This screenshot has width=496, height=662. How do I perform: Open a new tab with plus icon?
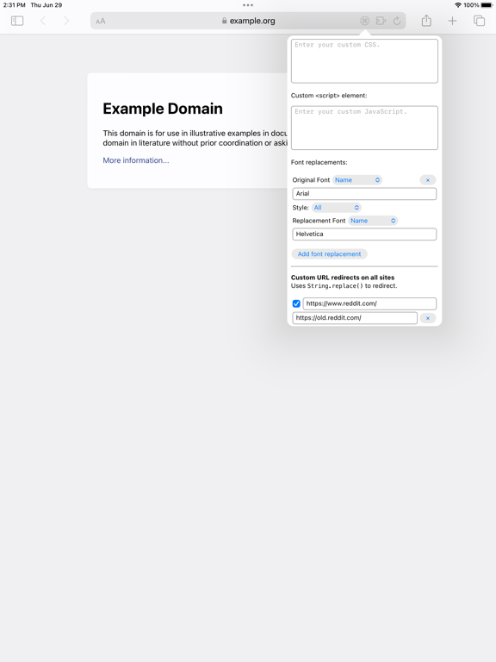click(452, 21)
